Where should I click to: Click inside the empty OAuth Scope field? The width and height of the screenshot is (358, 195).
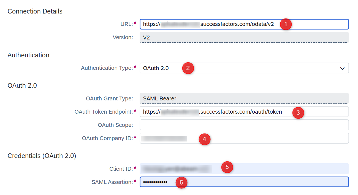(x=244, y=125)
